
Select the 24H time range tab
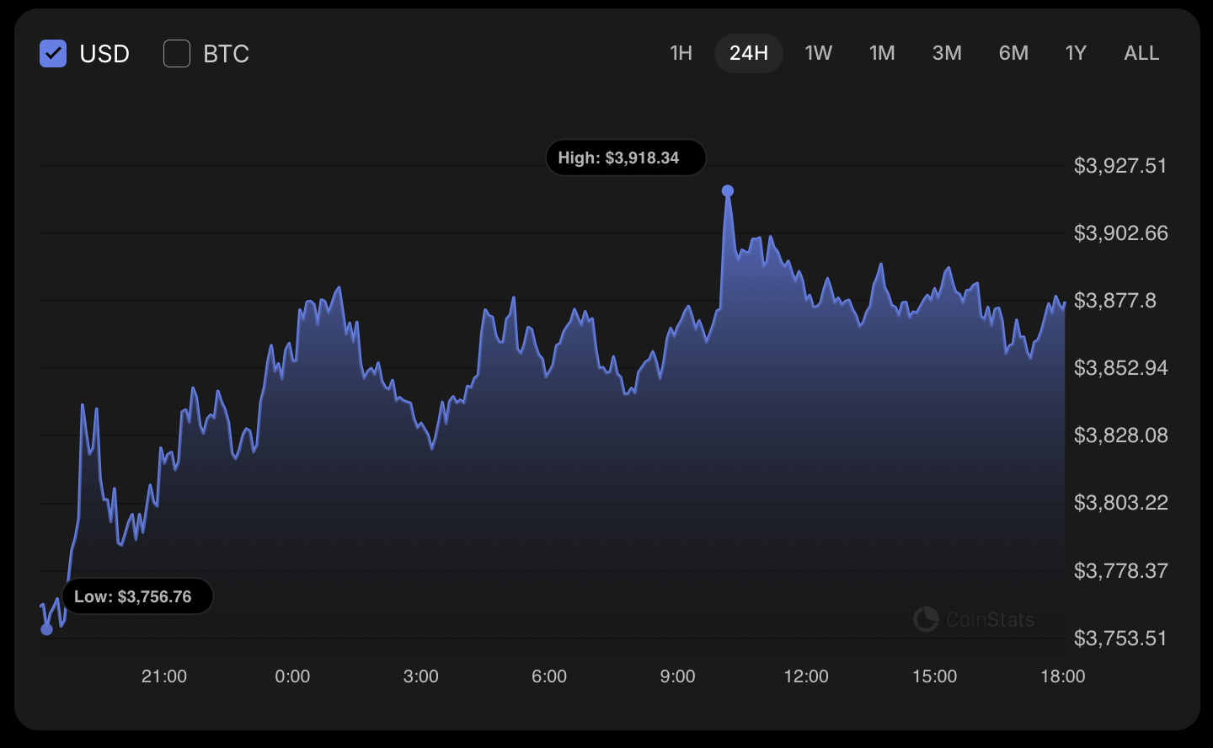748,53
